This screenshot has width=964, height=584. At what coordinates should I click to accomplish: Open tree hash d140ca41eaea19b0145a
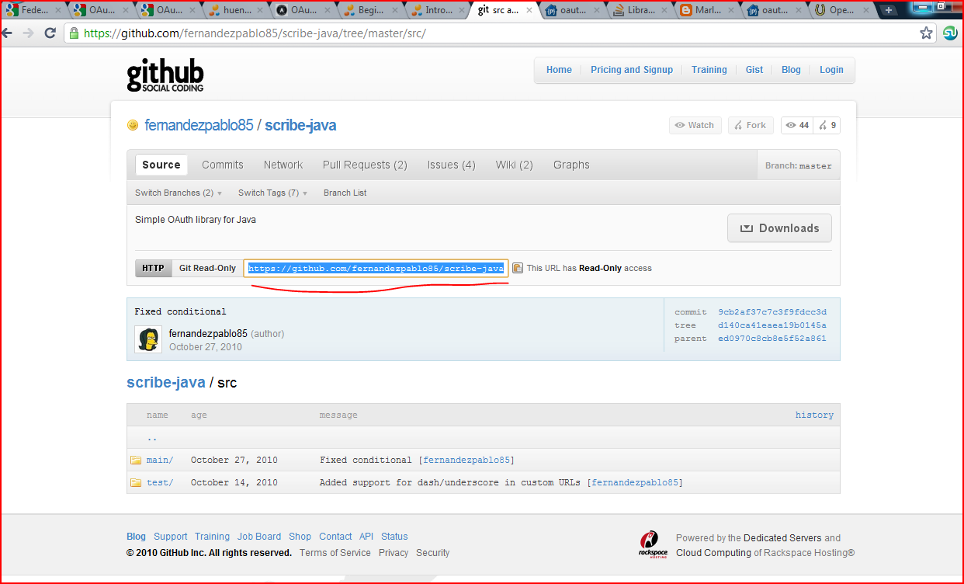[772, 325]
